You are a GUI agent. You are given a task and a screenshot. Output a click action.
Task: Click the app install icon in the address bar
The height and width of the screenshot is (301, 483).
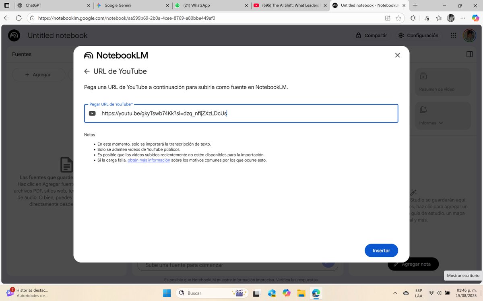click(388, 18)
